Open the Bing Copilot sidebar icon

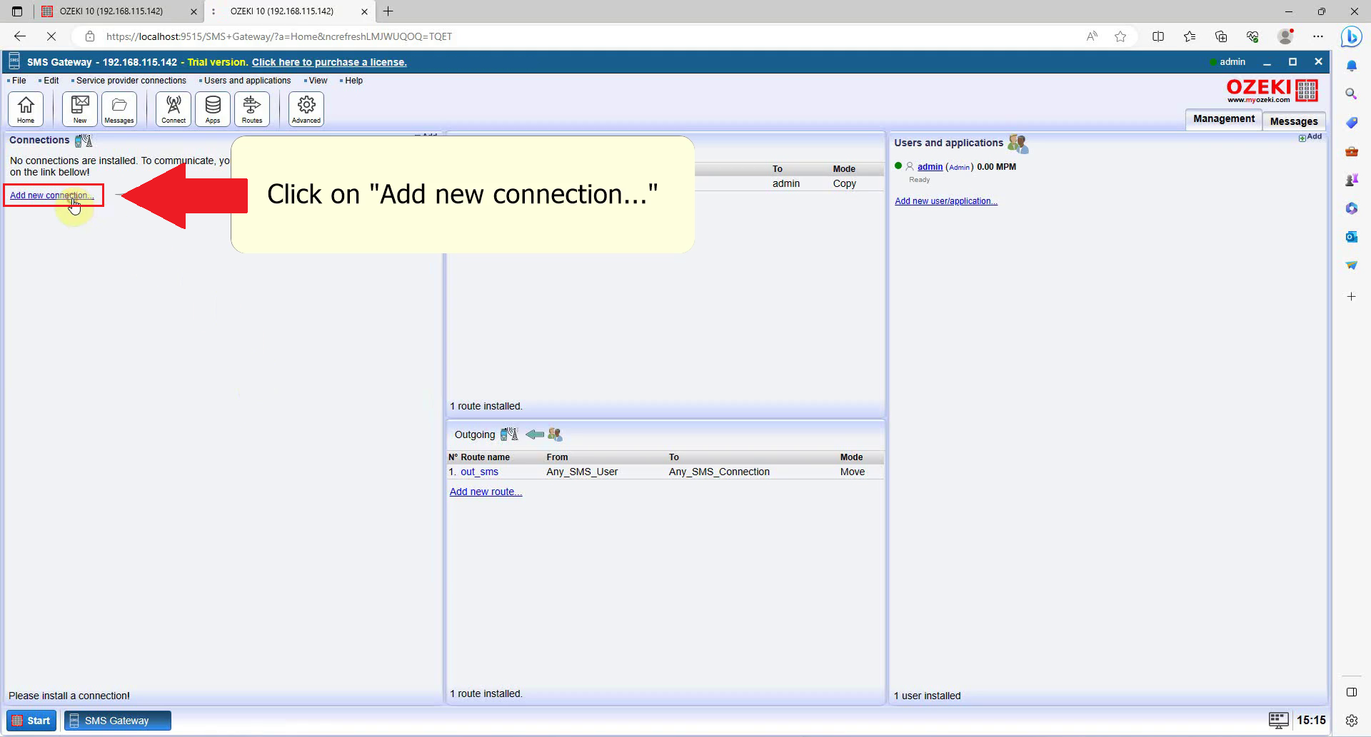(1351, 36)
